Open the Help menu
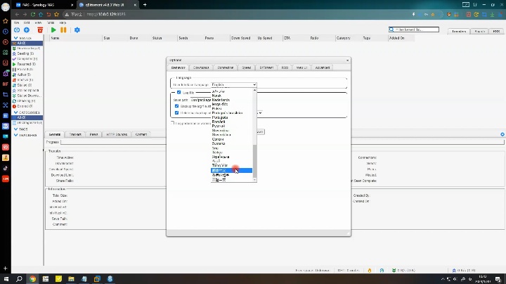Screen dimensions: 506x284 pos(63,23)
